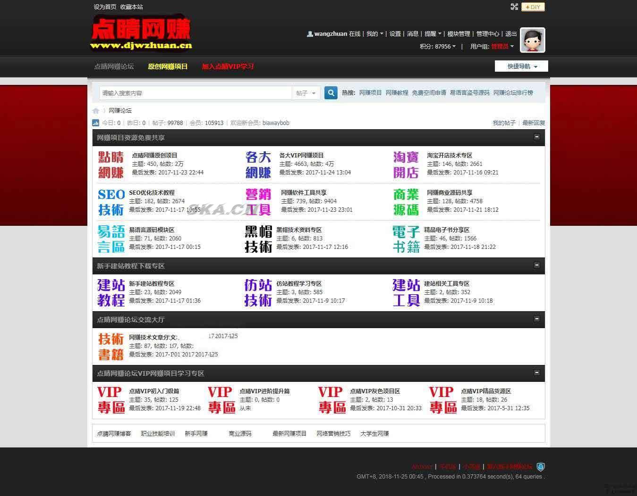Click the 淘寶開店 Taobao forum icon
637x496 pixels.
click(x=405, y=164)
